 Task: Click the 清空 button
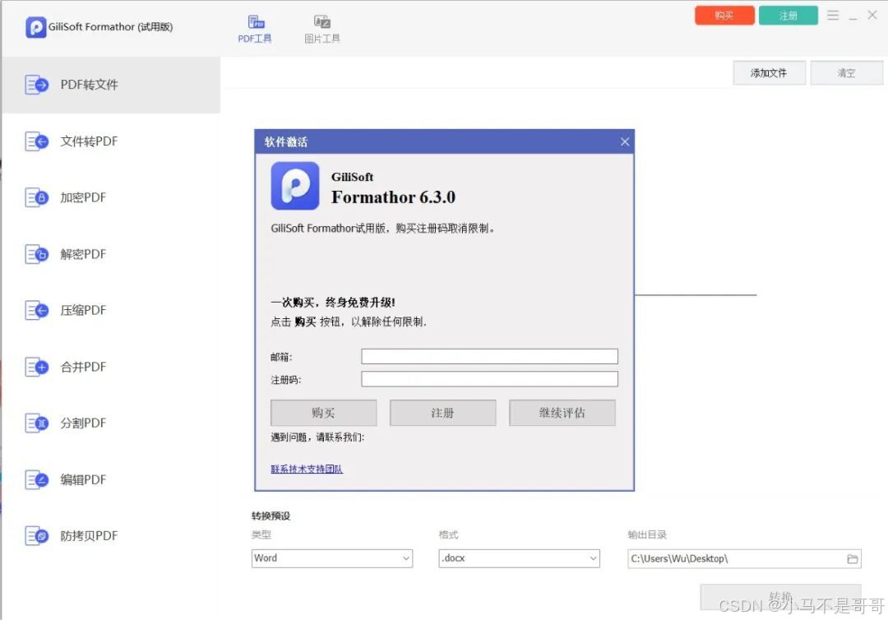point(847,73)
